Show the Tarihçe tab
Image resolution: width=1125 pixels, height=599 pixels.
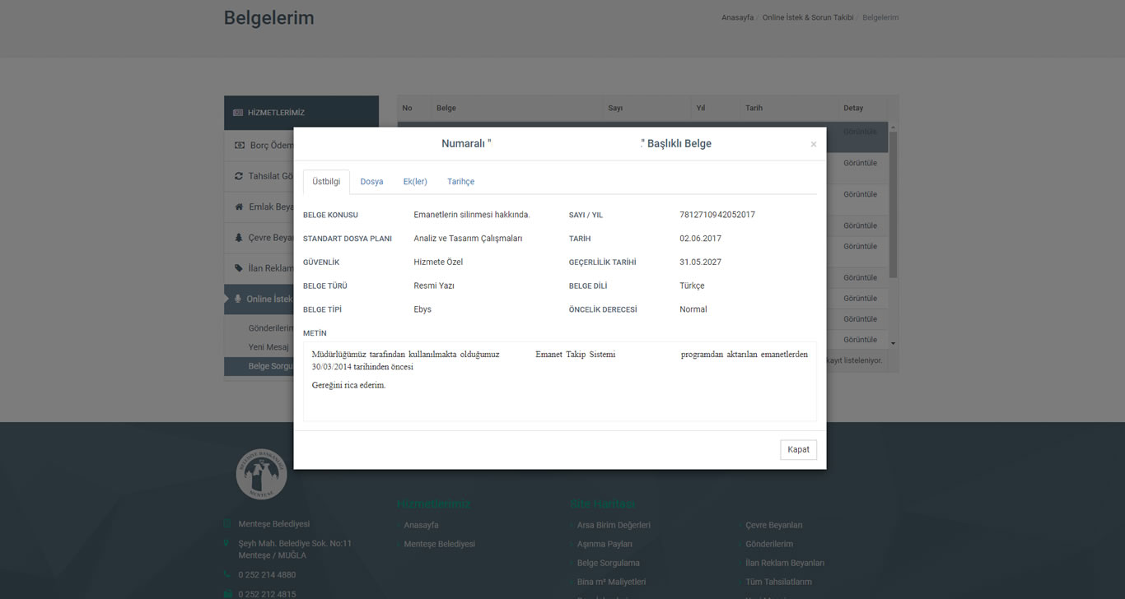pyautogui.click(x=460, y=182)
